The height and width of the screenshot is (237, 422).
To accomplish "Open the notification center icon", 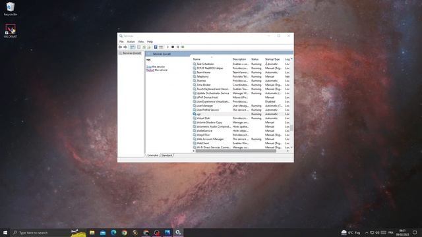I will pos(415,232).
